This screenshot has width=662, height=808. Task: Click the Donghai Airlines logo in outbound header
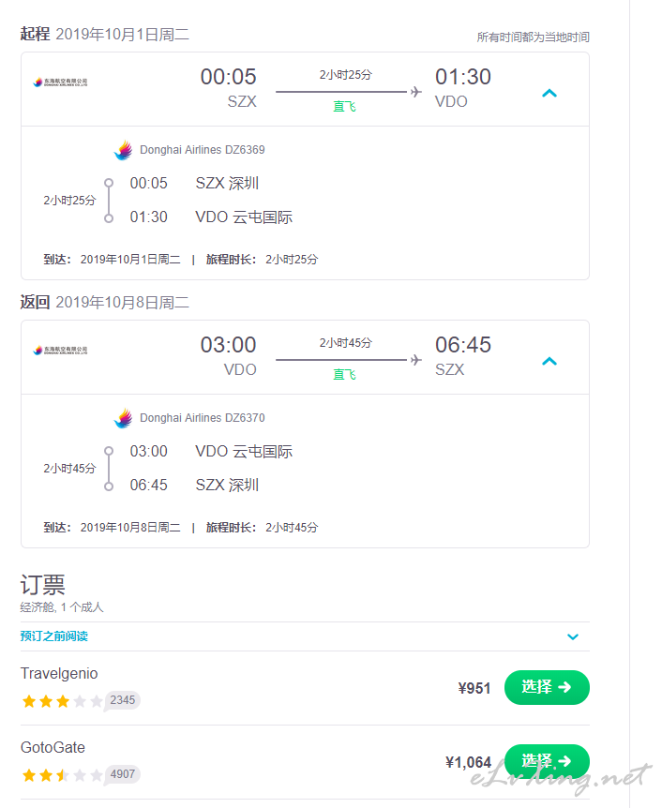pos(60,82)
